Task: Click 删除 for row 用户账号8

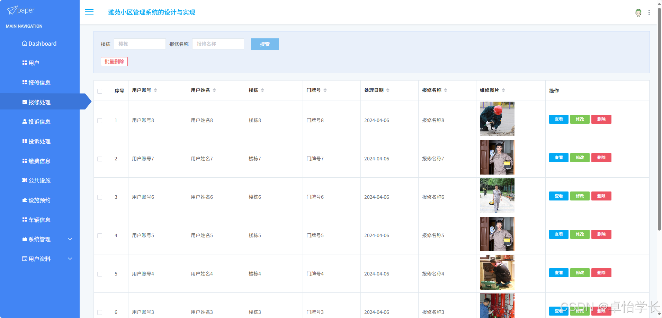Action: pyautogui.click(x=601, y=119)
